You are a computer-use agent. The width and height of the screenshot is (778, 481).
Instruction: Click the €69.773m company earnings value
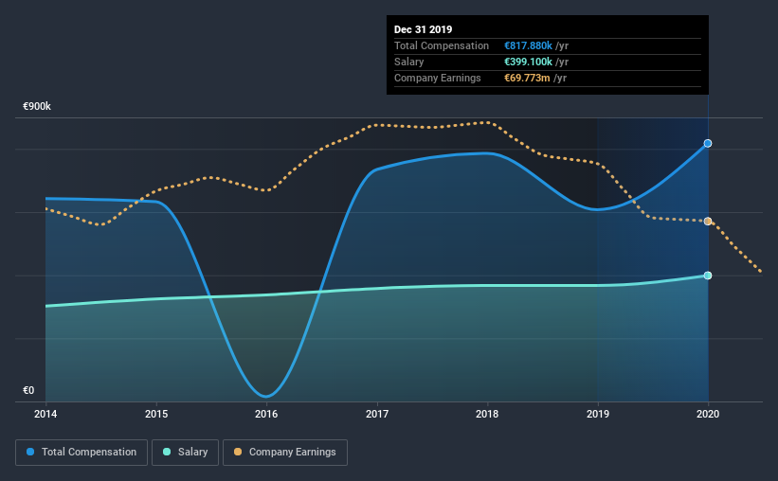527,78
